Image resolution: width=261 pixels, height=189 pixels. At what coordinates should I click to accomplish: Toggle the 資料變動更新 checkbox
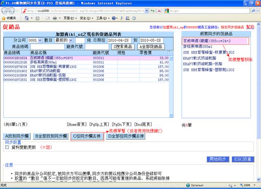point(7,147)
